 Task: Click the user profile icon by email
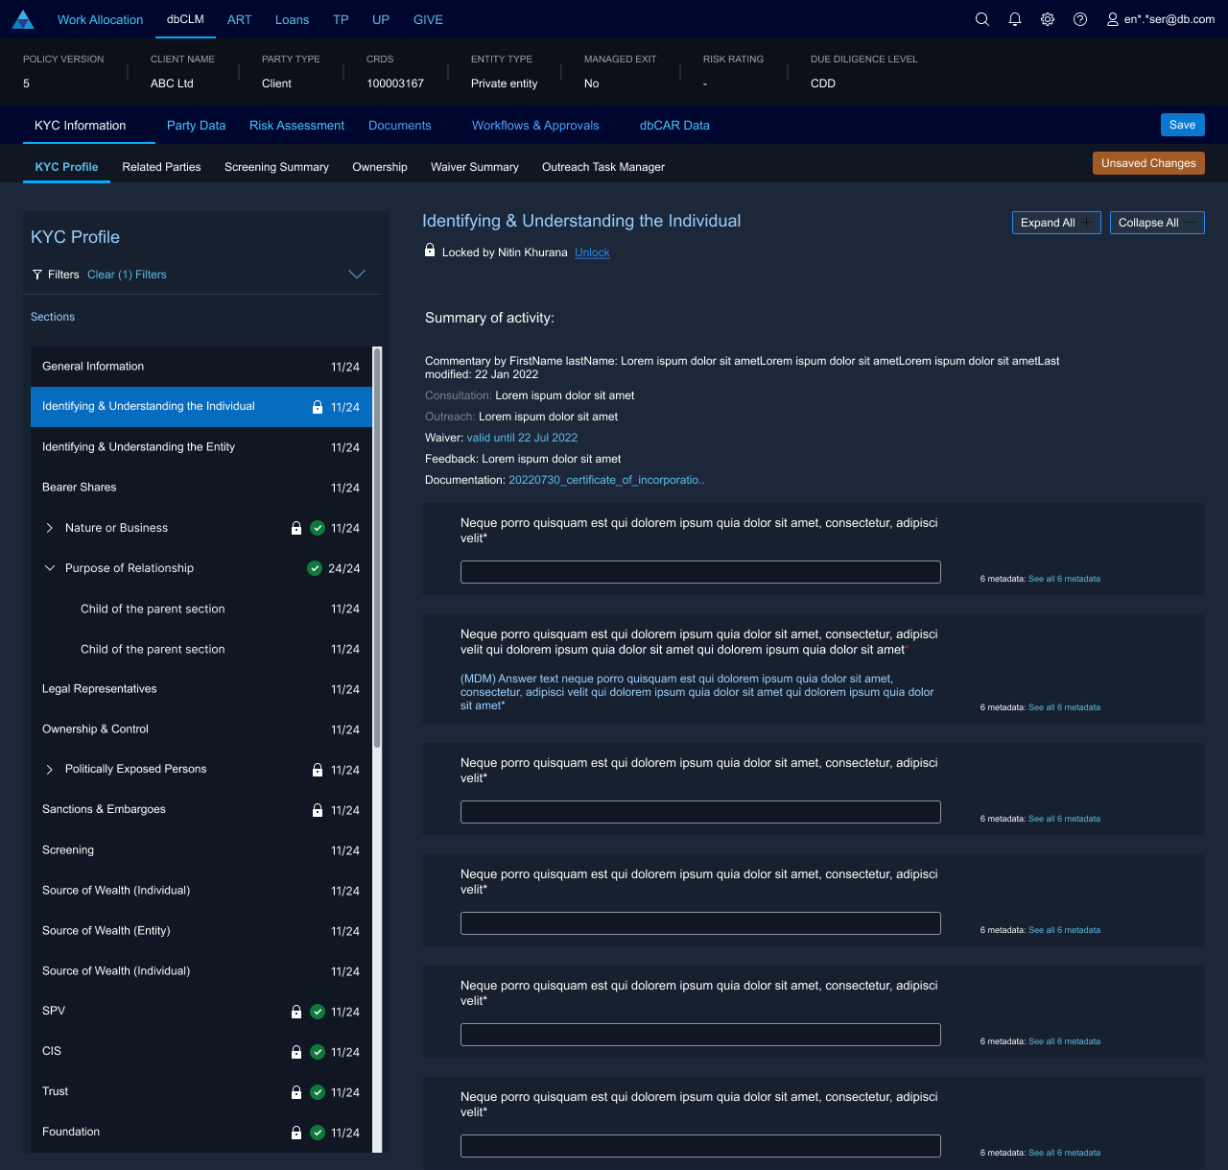[x=1112, y=19]
